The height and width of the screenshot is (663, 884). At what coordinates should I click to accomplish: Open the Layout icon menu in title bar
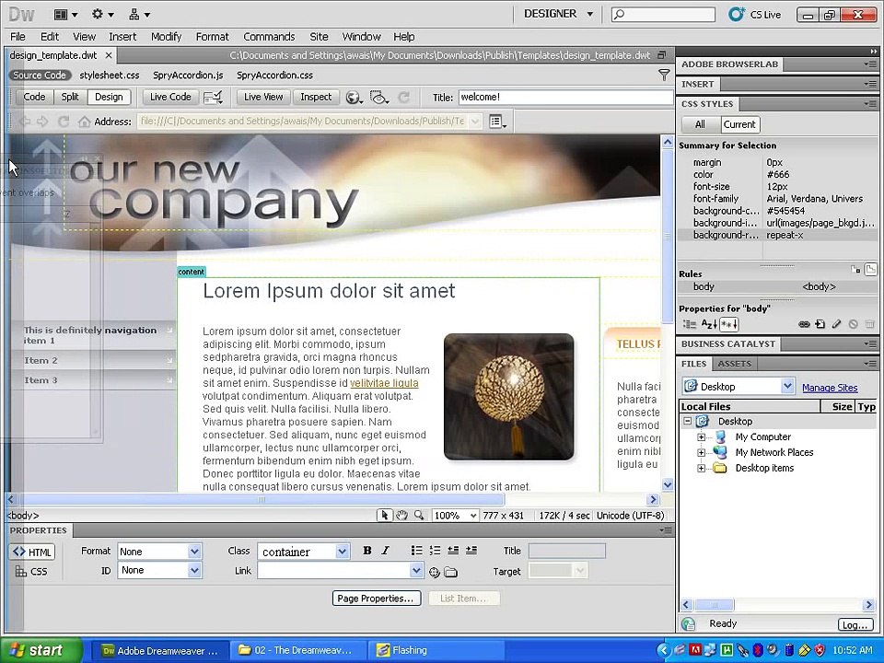pyautogui.click(x=66, y=14)
